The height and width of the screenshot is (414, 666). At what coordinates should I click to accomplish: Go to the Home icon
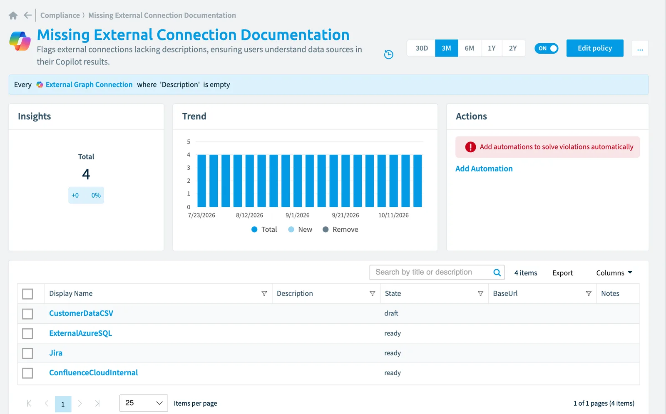(x=13, y=15)
